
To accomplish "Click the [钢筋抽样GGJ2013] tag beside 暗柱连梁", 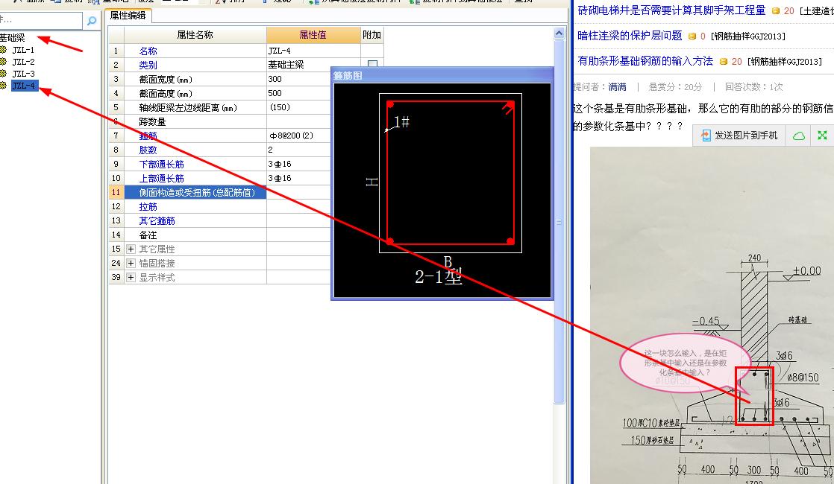I will click(x=747, y=36).
